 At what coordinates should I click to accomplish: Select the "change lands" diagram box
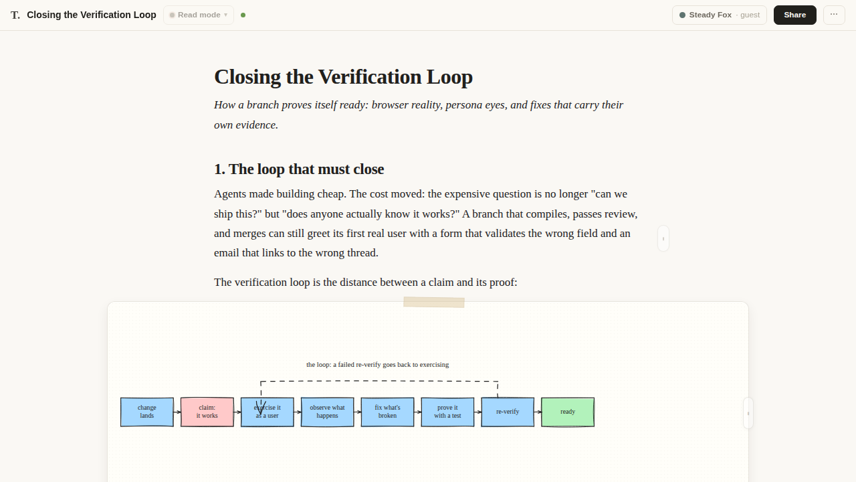point(147,412)
